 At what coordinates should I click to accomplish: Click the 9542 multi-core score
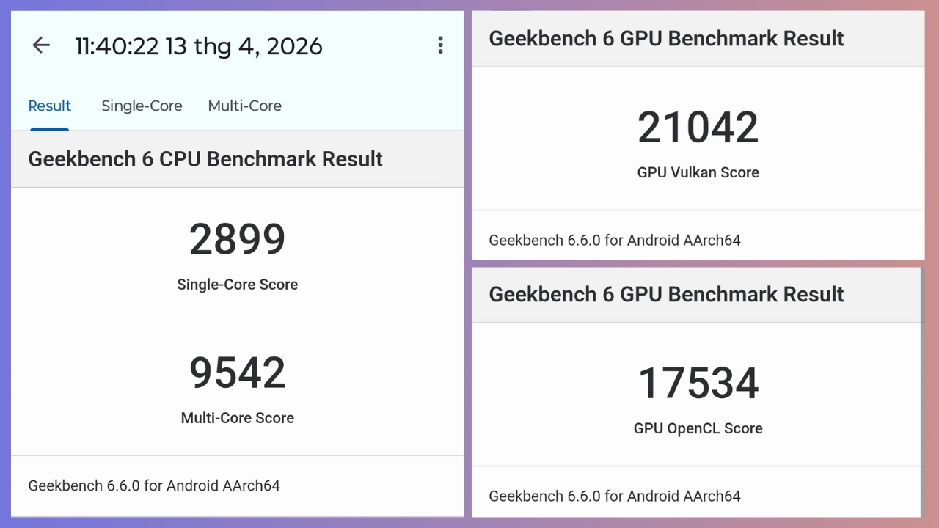[x=237, y=373]
